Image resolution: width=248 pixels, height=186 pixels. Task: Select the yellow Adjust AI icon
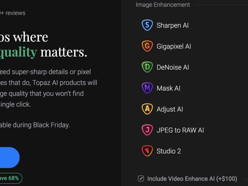click(147, 109)
